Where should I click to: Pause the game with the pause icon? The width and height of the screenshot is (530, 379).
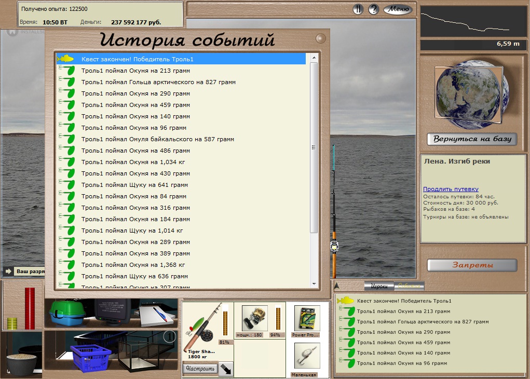pyautogui.click(x=358, y=9)
